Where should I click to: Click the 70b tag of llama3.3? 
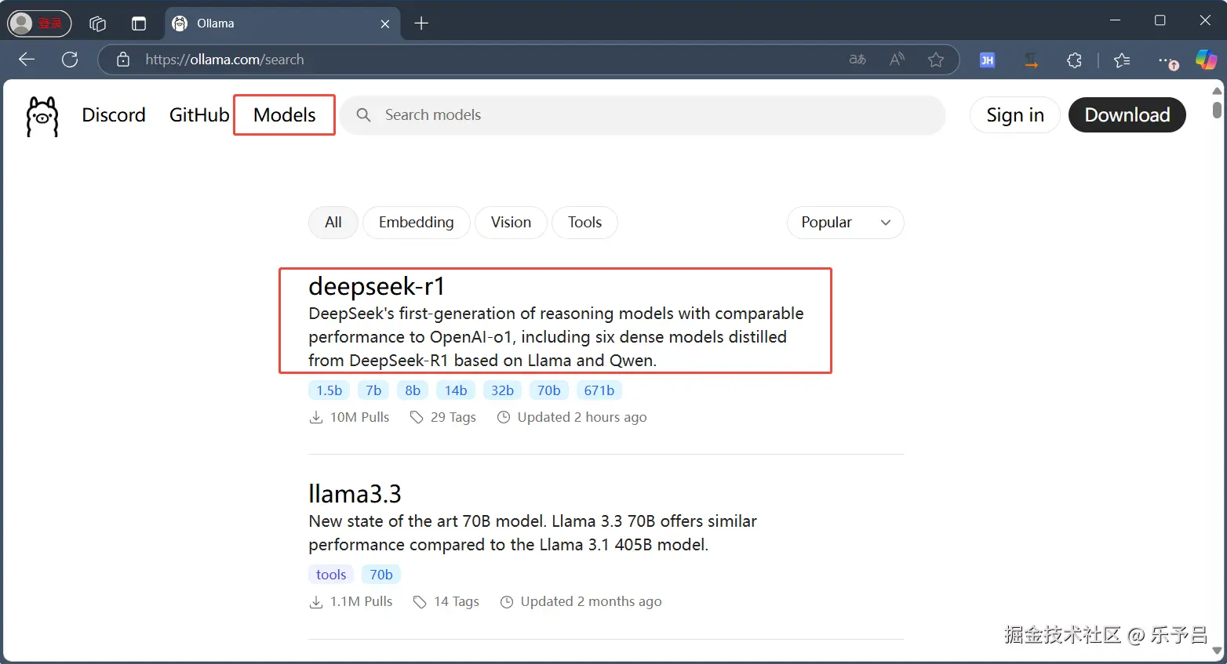(381, 575)
